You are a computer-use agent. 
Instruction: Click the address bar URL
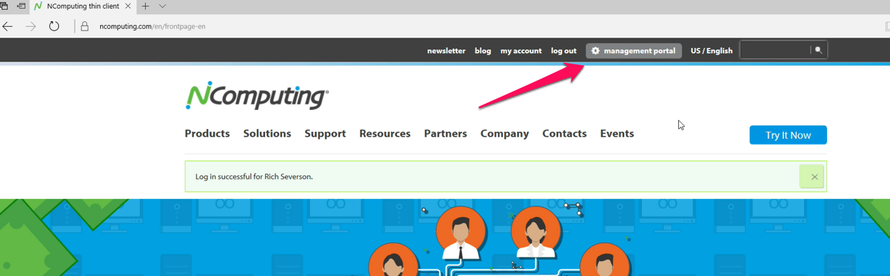click(152, 27)
